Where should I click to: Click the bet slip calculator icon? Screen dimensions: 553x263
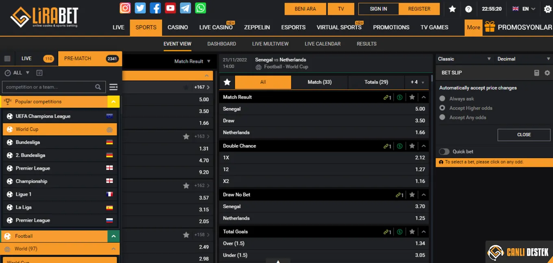coord(536,73)
